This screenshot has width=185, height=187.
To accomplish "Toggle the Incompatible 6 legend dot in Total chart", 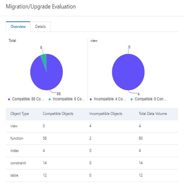I will pos(50,99).
